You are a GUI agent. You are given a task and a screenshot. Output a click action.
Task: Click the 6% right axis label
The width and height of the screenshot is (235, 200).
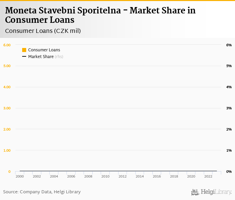(x=229, y=45)
